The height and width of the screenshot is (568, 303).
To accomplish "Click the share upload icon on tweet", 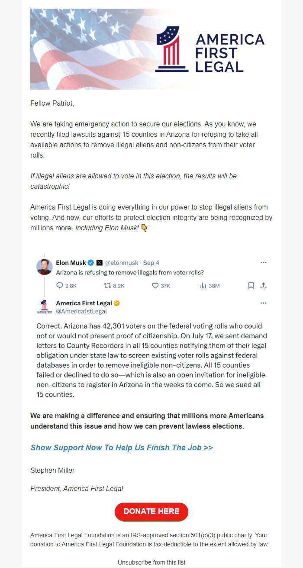I will click(263, 286).
